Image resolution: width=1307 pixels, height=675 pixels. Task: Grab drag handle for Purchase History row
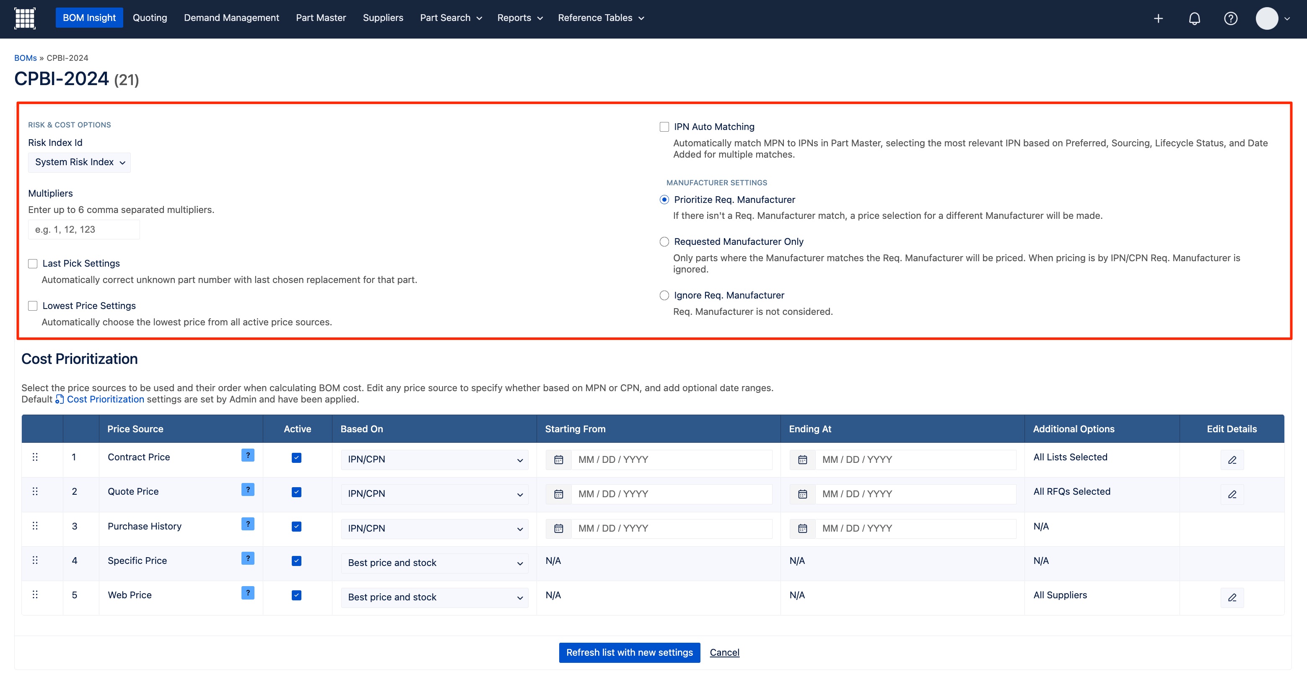(x=35, y=526)
